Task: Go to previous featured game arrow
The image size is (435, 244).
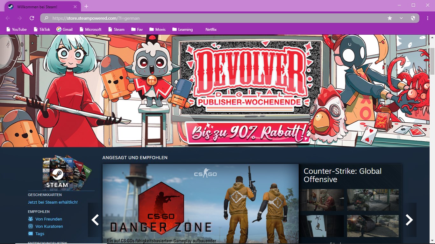Action: (95, 220)
